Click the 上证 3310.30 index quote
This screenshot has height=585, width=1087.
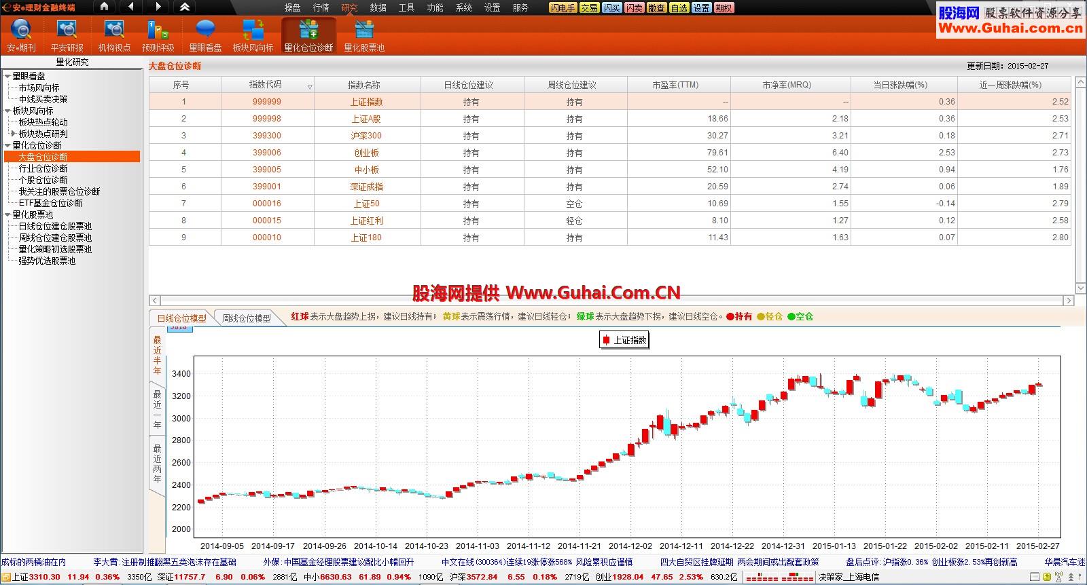coord(36,577)
